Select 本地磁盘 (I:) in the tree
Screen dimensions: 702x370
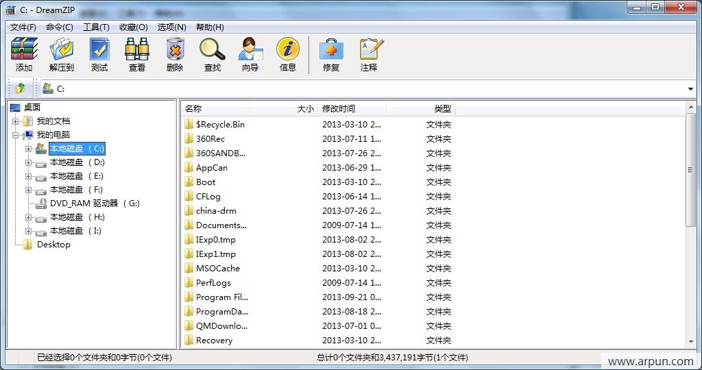pyautogui.click(x=76, y=231)
